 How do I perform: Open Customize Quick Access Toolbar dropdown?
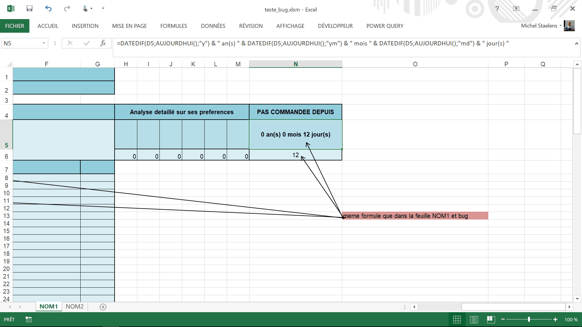[x=103, y=8]
